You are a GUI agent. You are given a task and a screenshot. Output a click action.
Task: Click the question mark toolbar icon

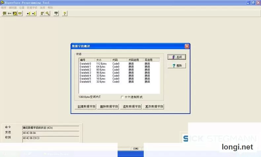pos(64,13)
